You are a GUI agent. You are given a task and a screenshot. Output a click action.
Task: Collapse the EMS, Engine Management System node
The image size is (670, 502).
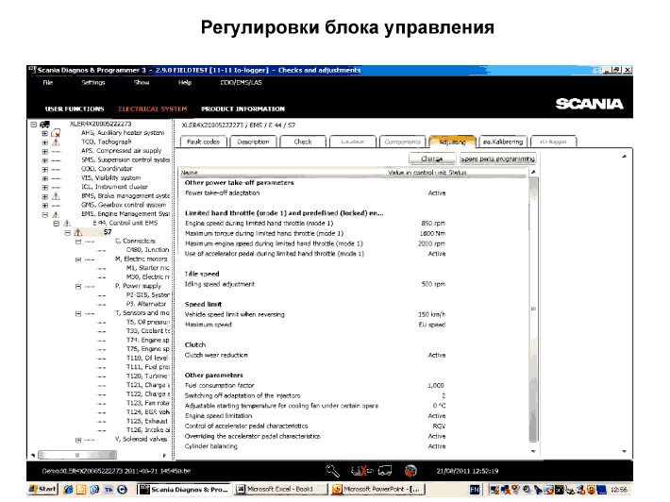point(44,213)
